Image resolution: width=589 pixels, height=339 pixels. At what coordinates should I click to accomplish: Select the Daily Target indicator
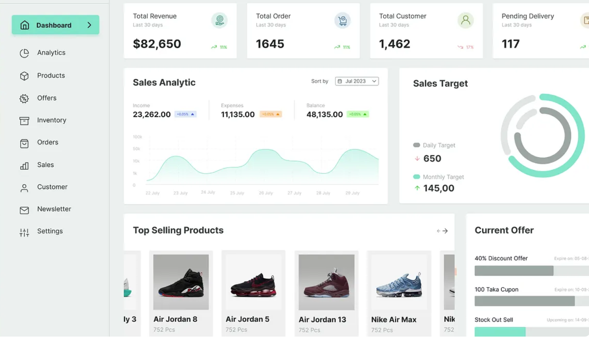(416, 145)
